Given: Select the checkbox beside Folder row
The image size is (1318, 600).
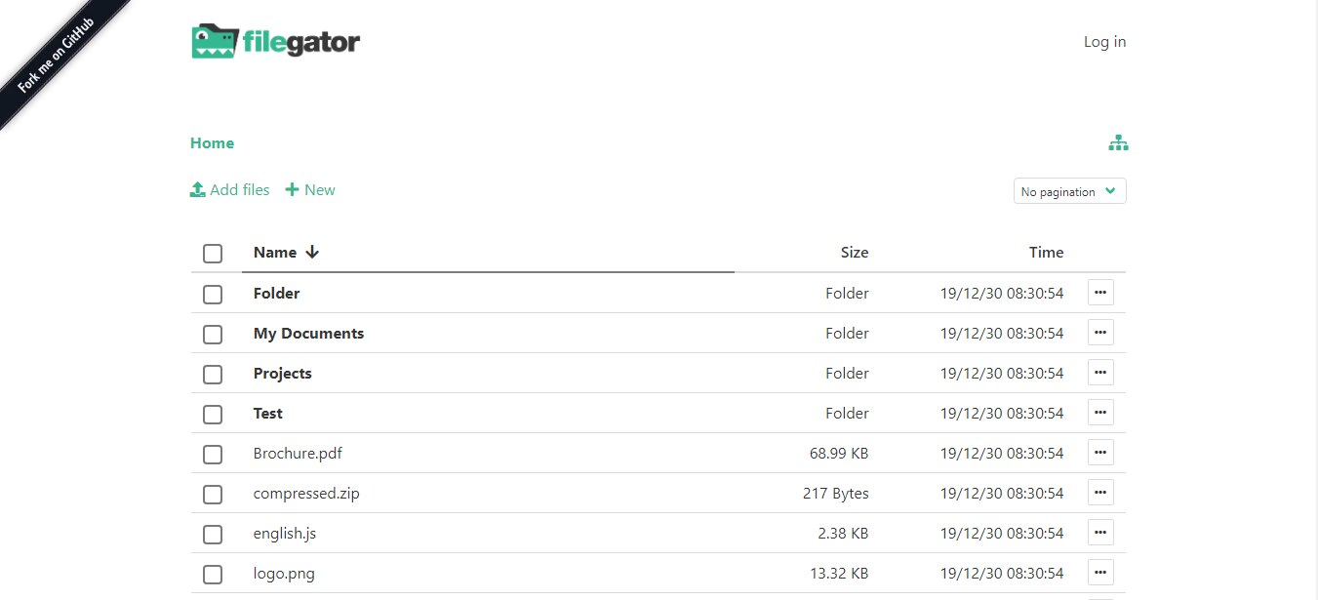Looking at the screenshot, I should click(213, 294).
